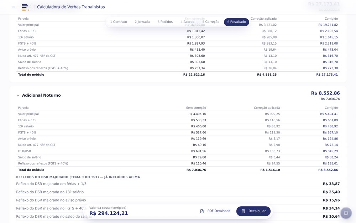
Task: Click Reflexo do DSR majorado no 13º salário
Action: click(50, 192)
